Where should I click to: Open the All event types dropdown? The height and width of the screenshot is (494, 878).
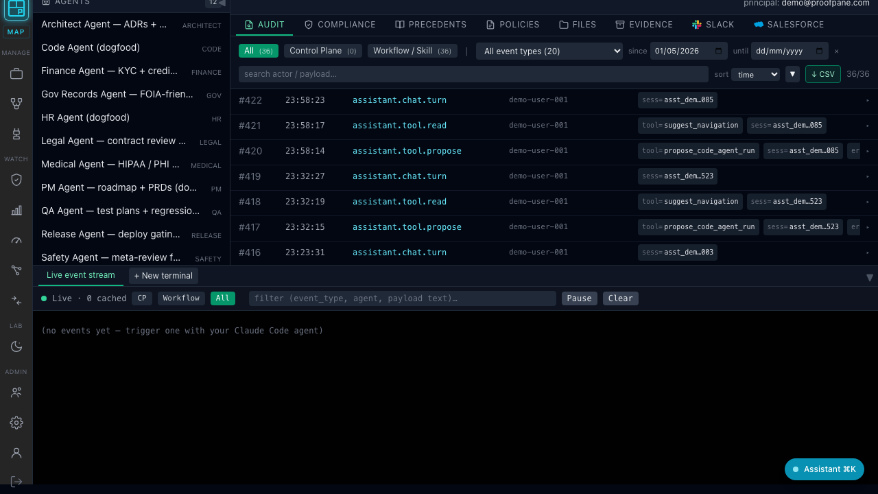[549, 51]
